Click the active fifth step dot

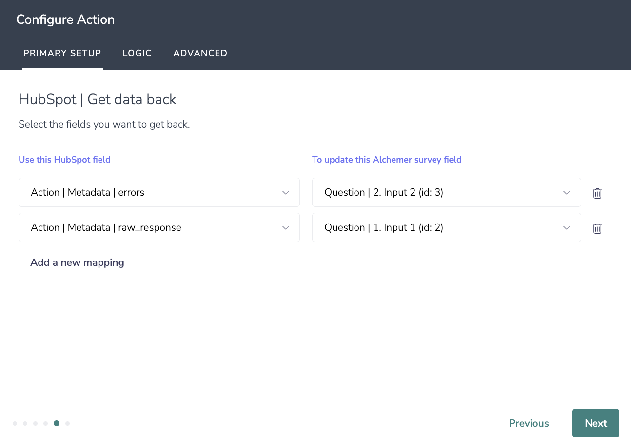57,423
